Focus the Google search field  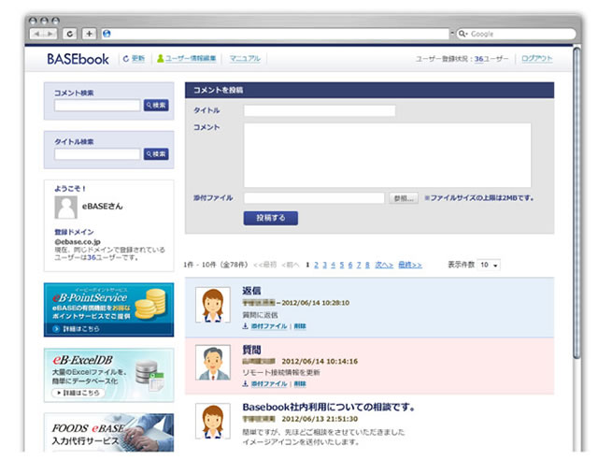[517, 34]
